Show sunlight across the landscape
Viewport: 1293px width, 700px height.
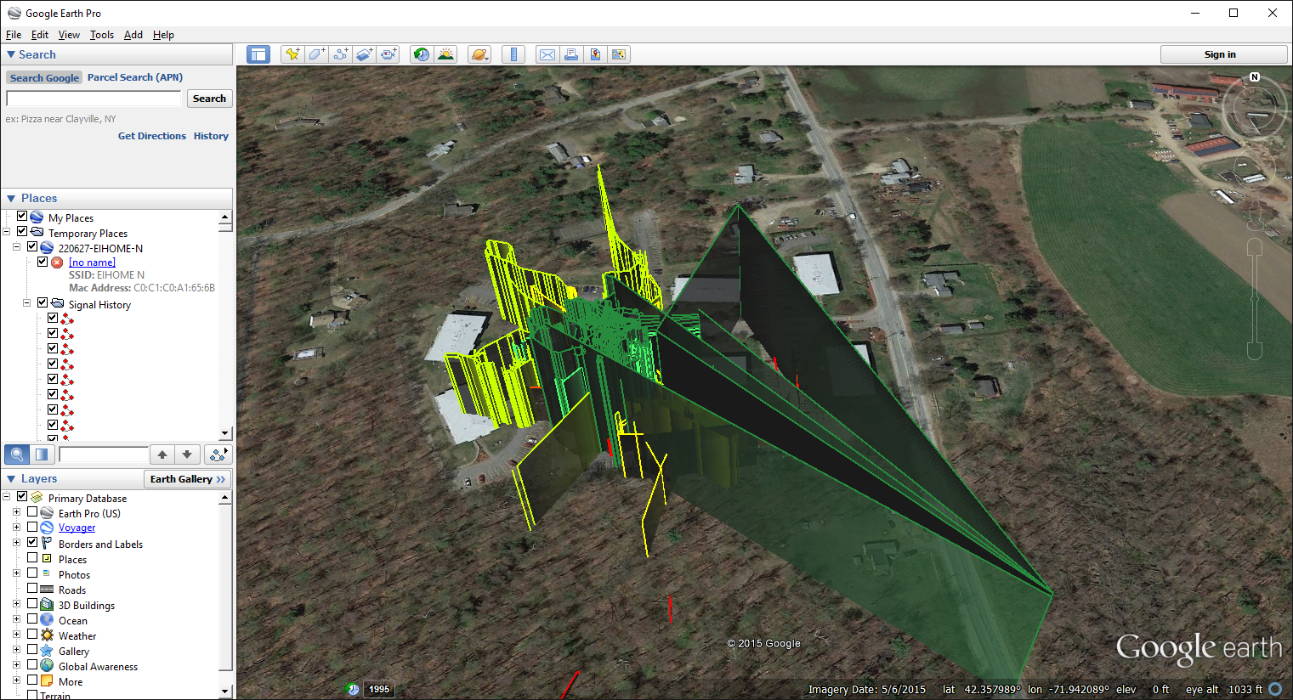point(445,54)
